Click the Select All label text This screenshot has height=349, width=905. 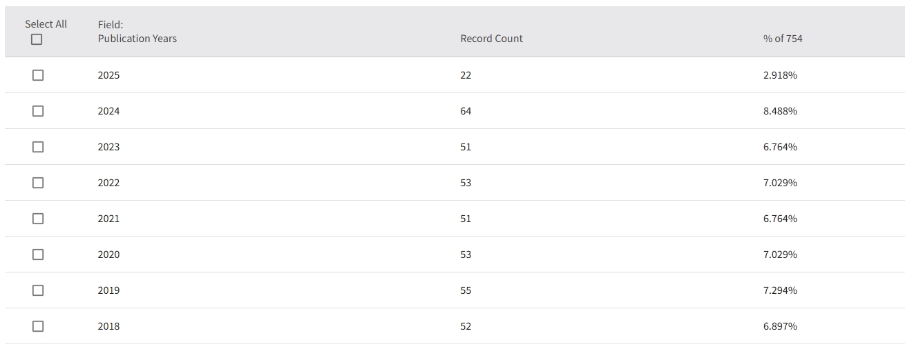coord(46,24)
